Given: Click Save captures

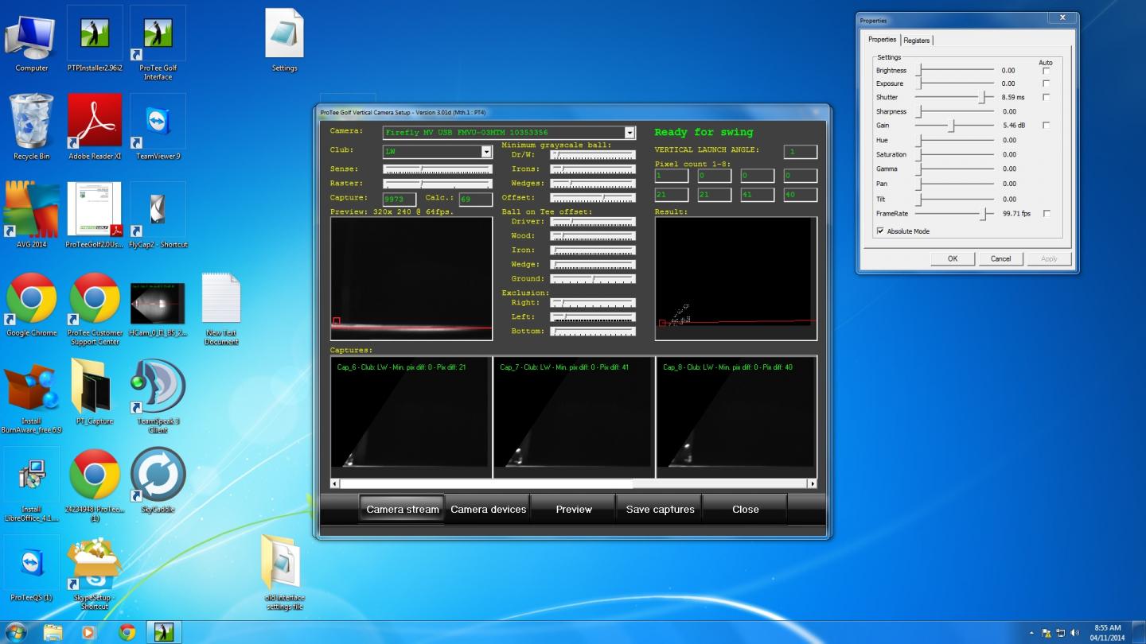Looking at the screenshot, I should 660,510.
